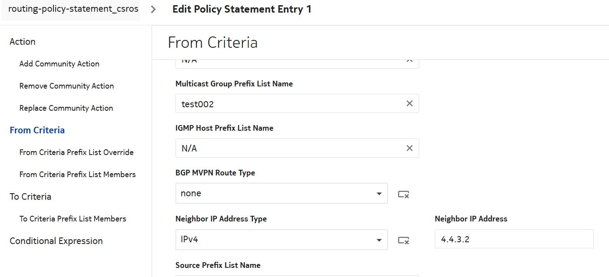This screenshot has width=609, height=277.
Task: Reset the Neighbor IP Address Type field
Action: click(x=404, y=240)
